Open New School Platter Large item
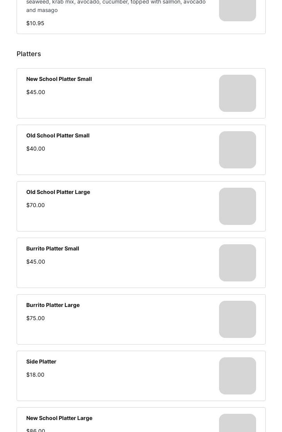The image size is (282, 432). (59, 418)
